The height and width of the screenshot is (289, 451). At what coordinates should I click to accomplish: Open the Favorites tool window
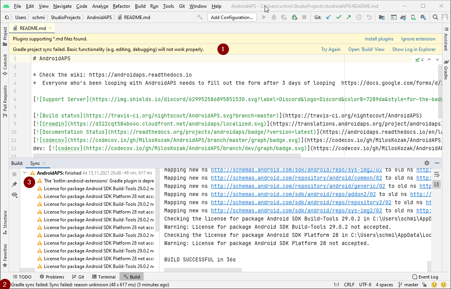click(x=5, y=256)
